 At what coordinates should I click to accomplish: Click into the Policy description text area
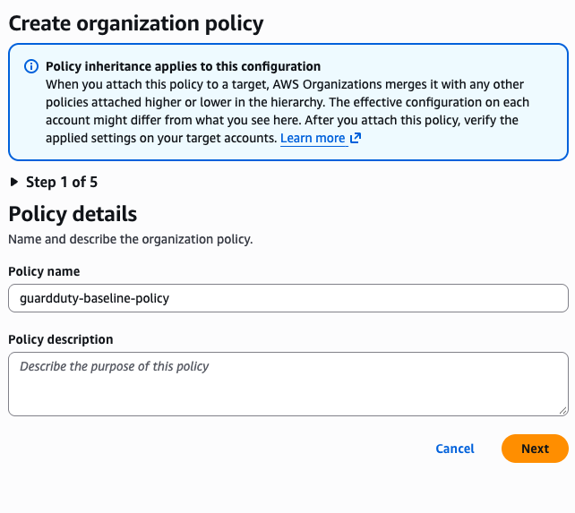pos(288,384)
